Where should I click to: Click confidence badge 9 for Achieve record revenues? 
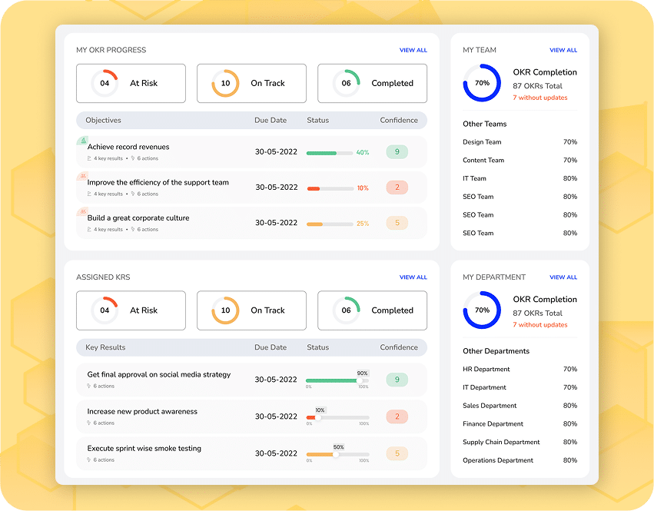click(397, 152)
